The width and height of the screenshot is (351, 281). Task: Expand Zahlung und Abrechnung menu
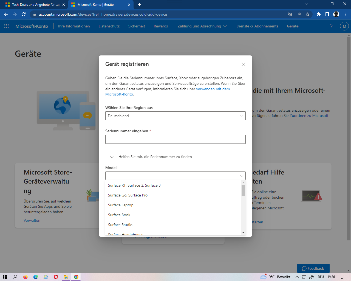(x=202, y=26)
